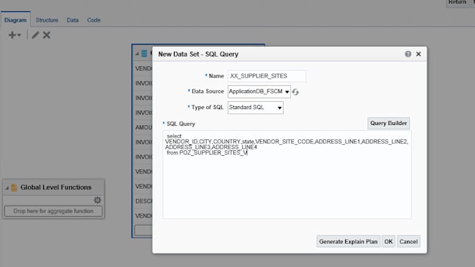Switch to the Code tab
The height and width of the screenshot is (267, 475).
pos(94,20)
